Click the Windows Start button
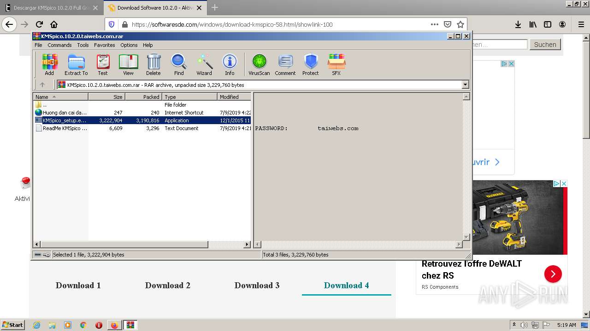This screenshot has width=590, height=331. 12,325
